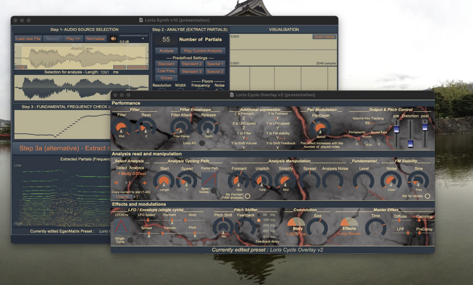Viewport: 473px width, 285px height.
Task: Click the Play >> button
Action: pos(73,39)
